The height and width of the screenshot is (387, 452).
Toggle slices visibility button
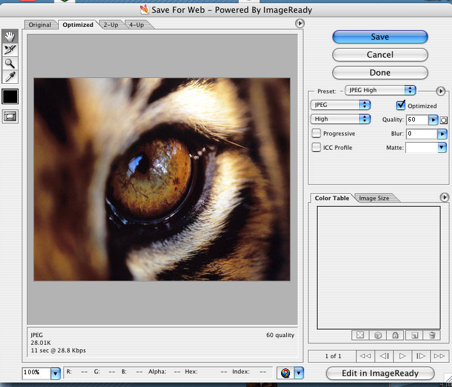tap(10, 116)
